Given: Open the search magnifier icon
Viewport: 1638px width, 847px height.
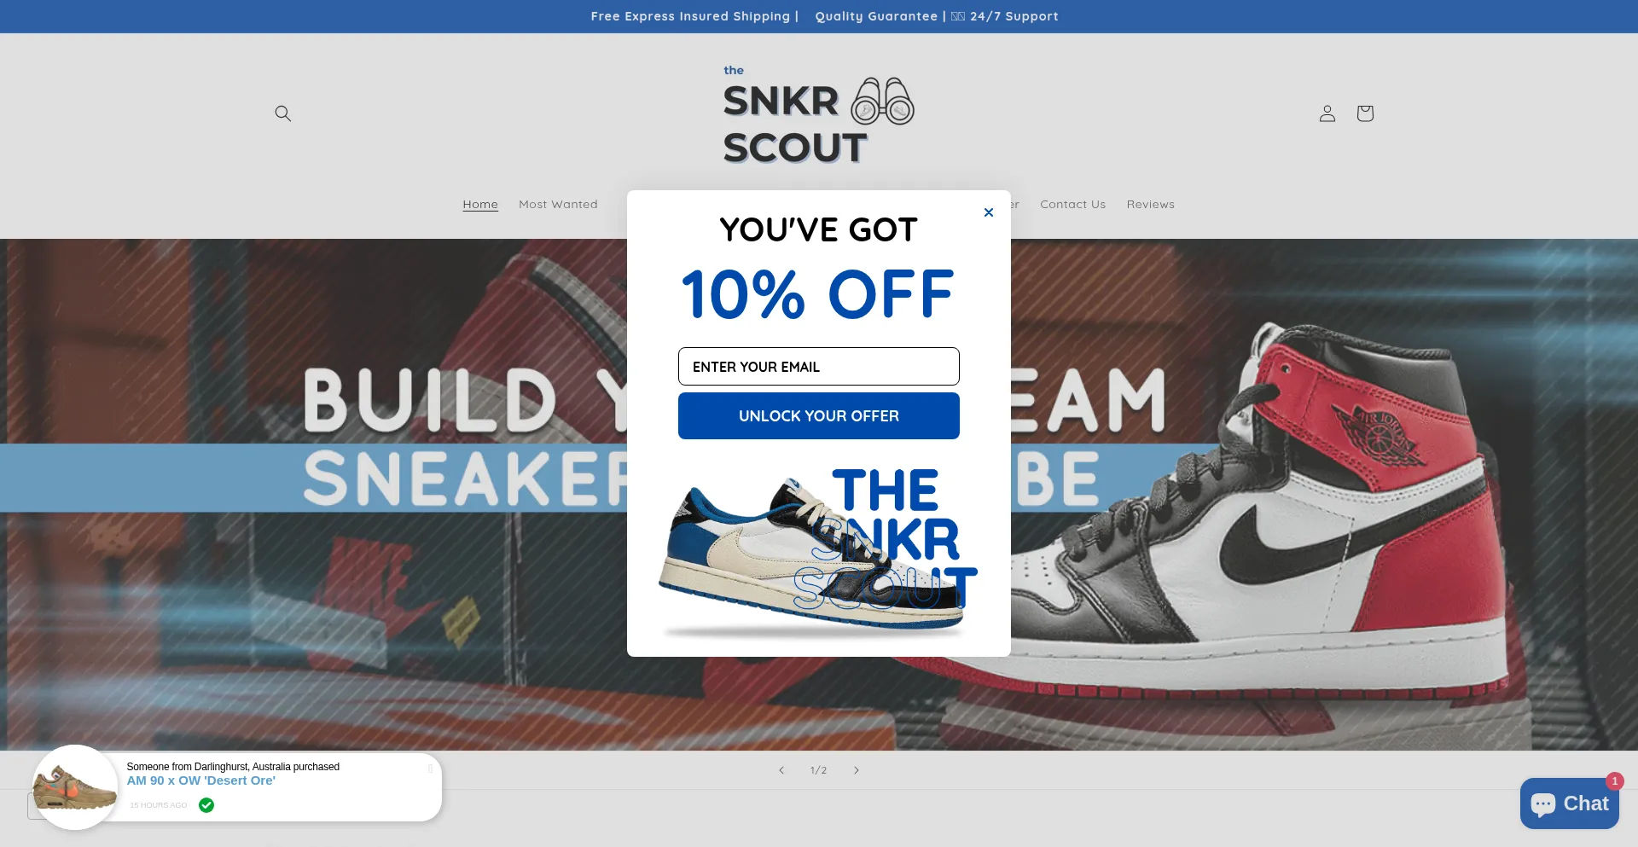Looking at the screenshot, I should [283, 113].
